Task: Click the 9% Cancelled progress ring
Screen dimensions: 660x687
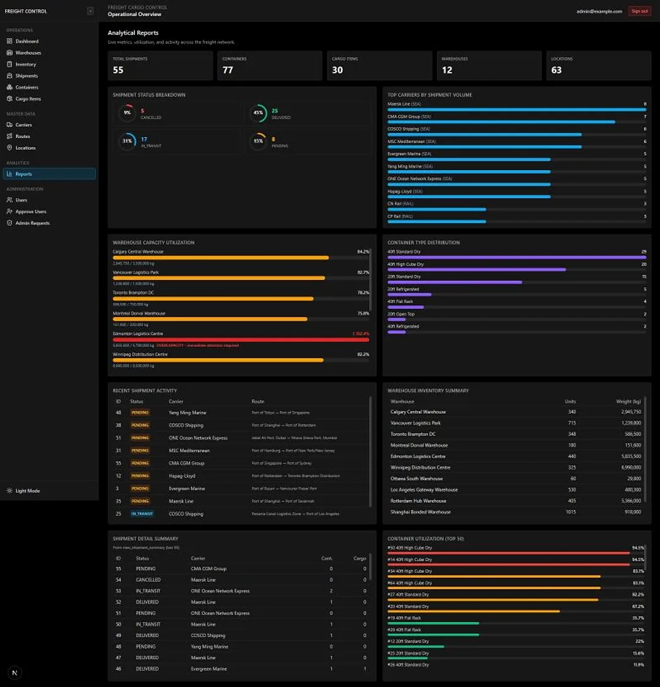Action: 127,112
